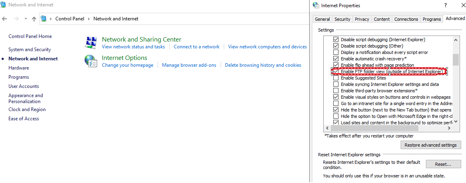Click the Internet Properties title icon
This screenshot has height=183, width=466.
pos(316,5)
